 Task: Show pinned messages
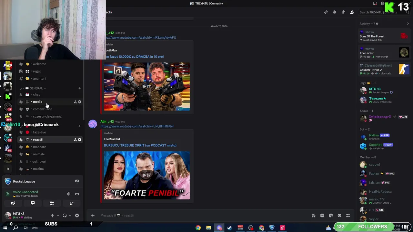coord(343,12)
